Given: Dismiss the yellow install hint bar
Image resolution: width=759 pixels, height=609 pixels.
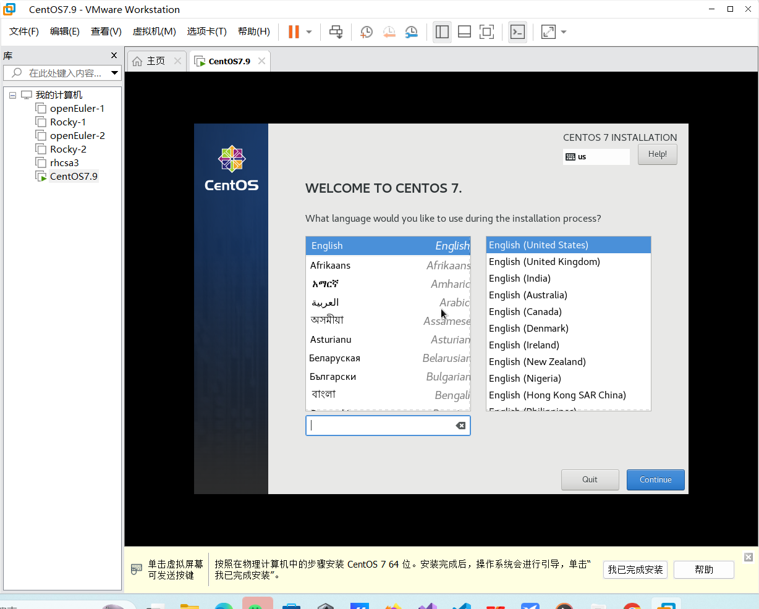Looking at the screenshot, I should [x=748, y=557].
